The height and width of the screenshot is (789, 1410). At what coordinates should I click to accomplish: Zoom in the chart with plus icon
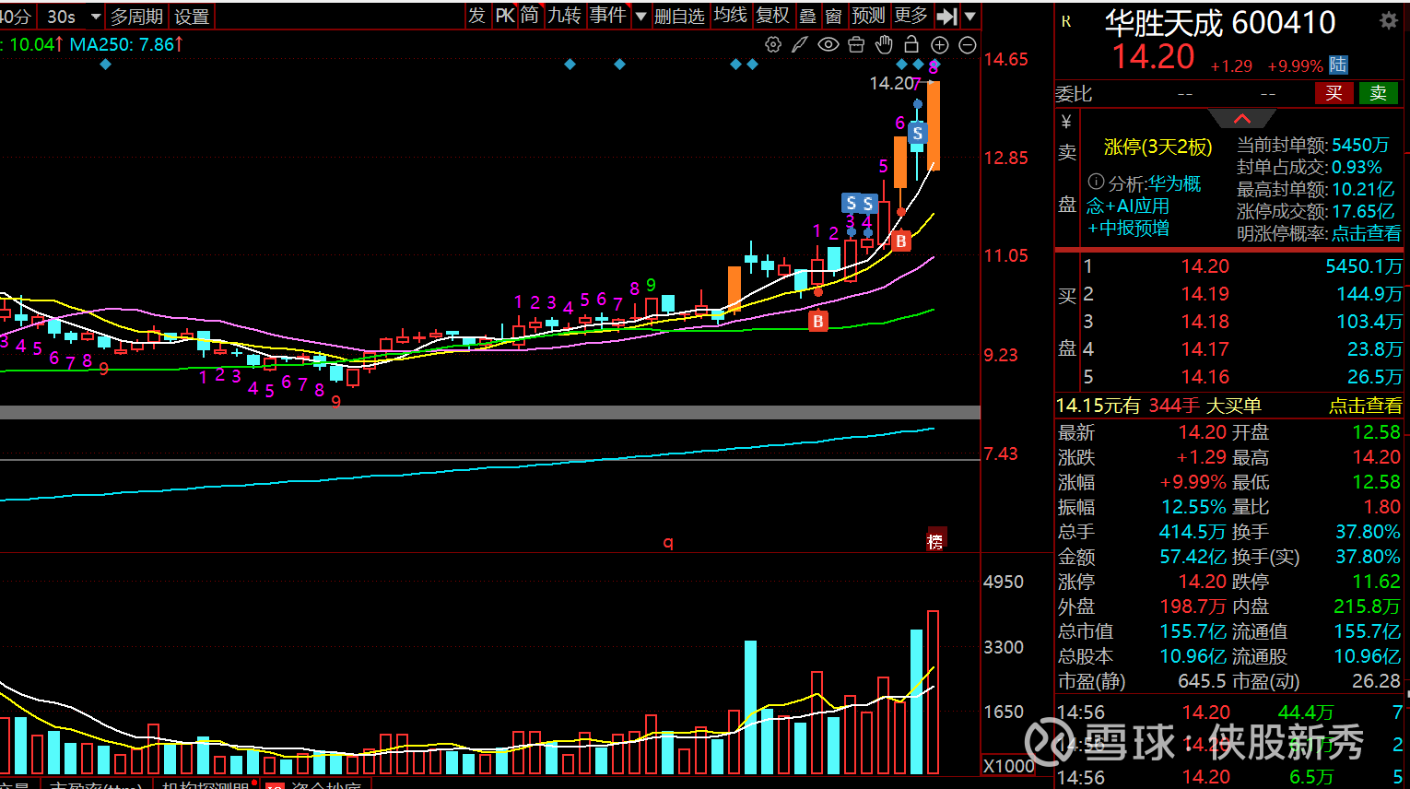point(940,45)
